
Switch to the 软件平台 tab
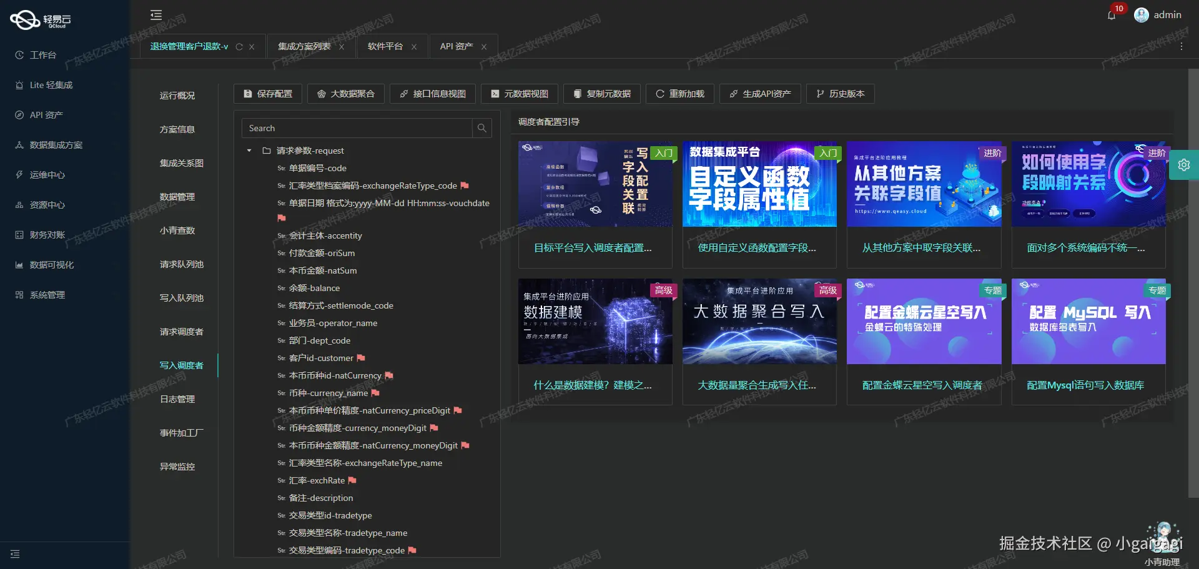385,46
